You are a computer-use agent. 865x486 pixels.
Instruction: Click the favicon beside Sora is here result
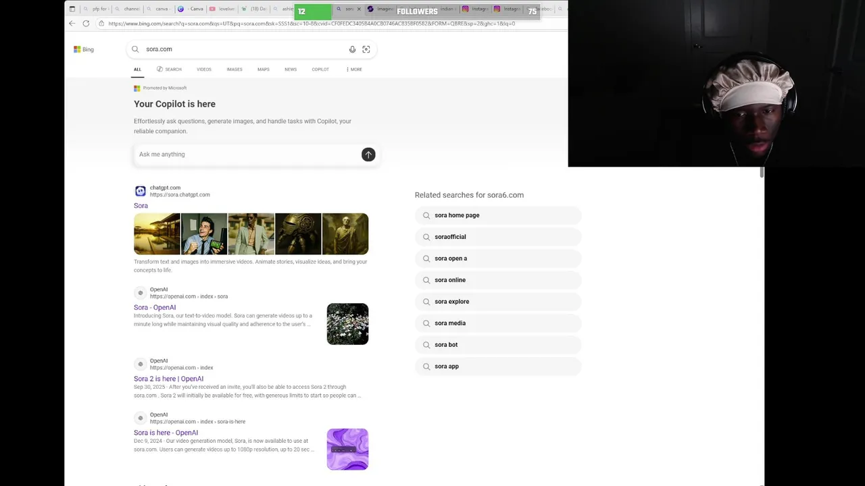tap(141, 418)
